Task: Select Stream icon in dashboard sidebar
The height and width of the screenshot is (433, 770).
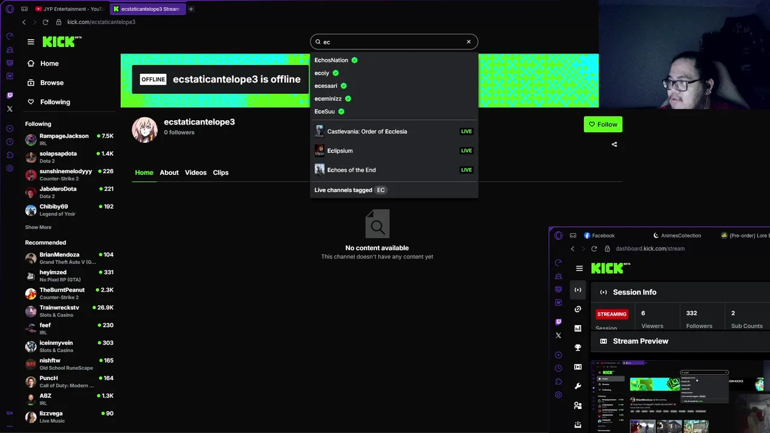Action: pyautogui.click(x=577, y=290)
